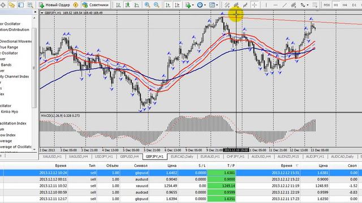Zoom in on the chart
Image resolution: width=362 pixels, height=203 pixels.
point(147,5)
